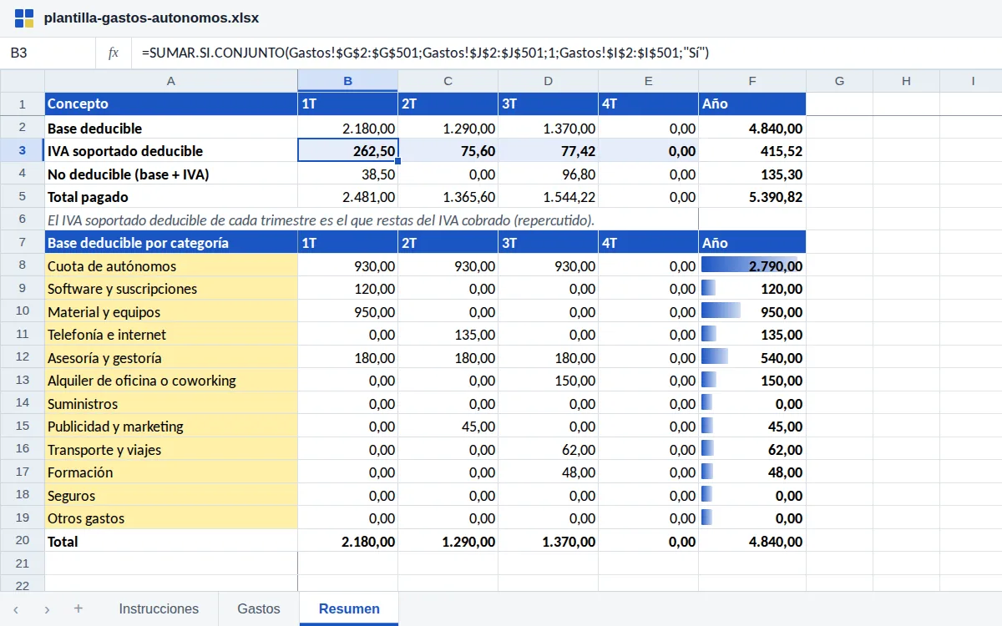Click cell with value 96,80
Screen dimensions: 1002x626
[548, 174]
